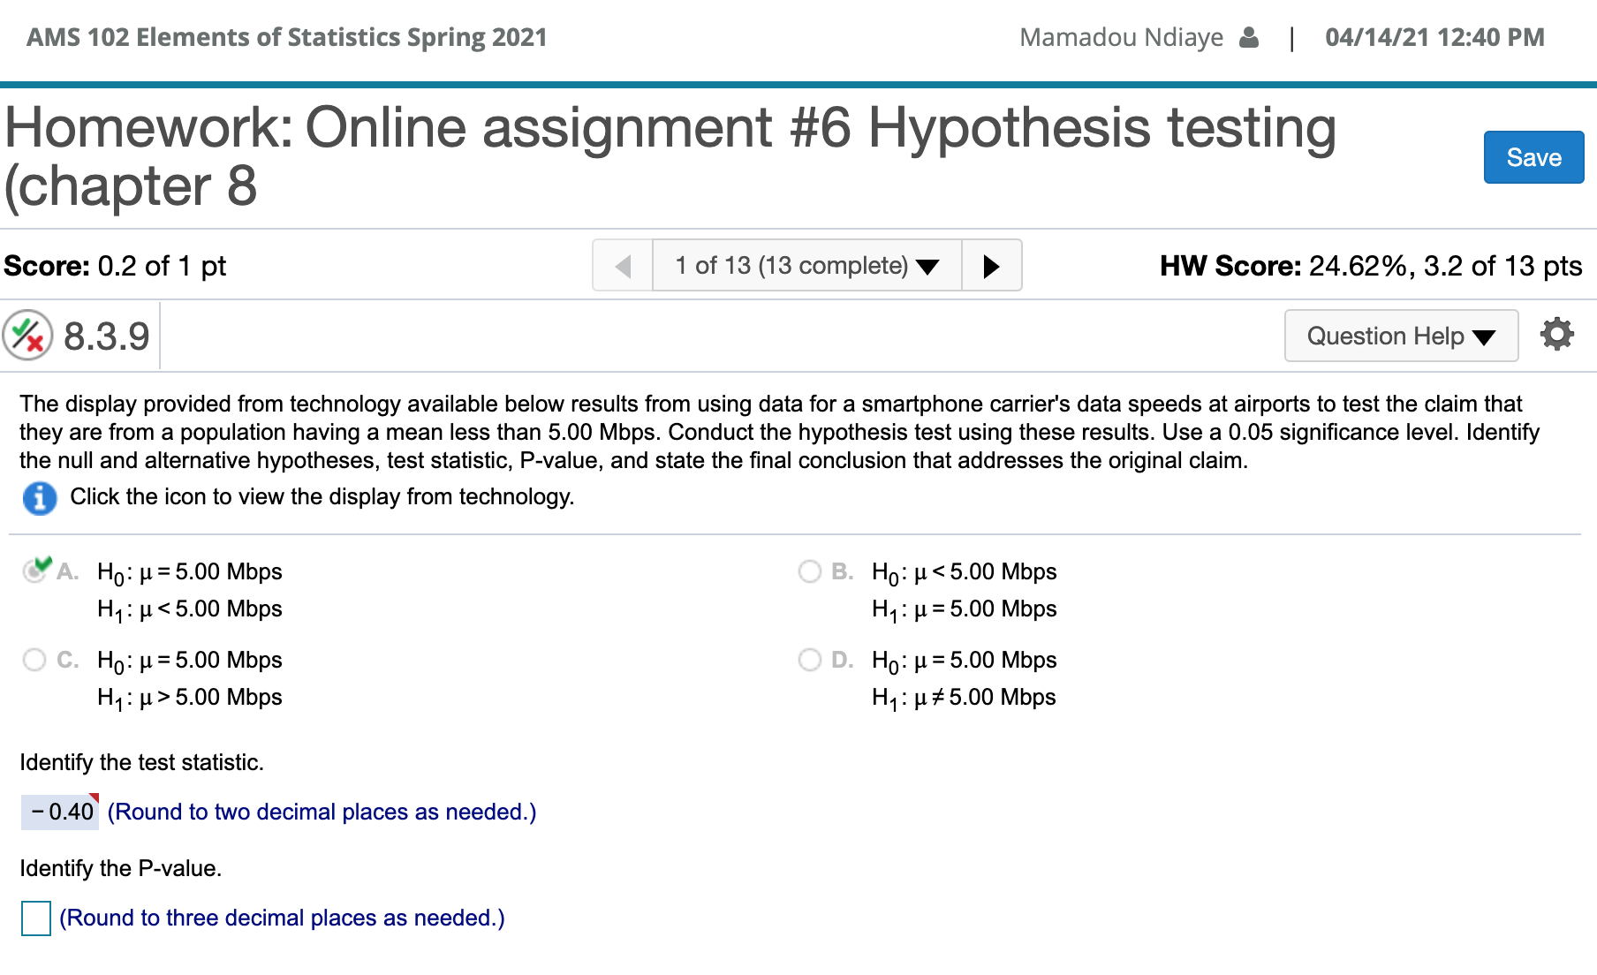Image resolution: width=1597 pixels, height=975 pixels.
Task: Select option D radio button
Action: (810, 660)
